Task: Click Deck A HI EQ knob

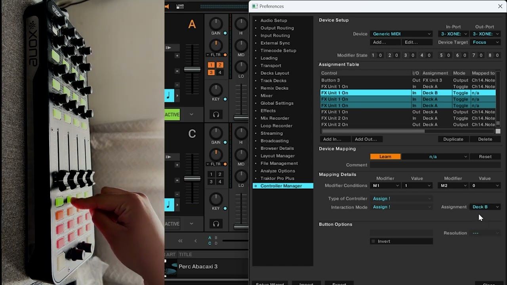Action: point(241,23)
